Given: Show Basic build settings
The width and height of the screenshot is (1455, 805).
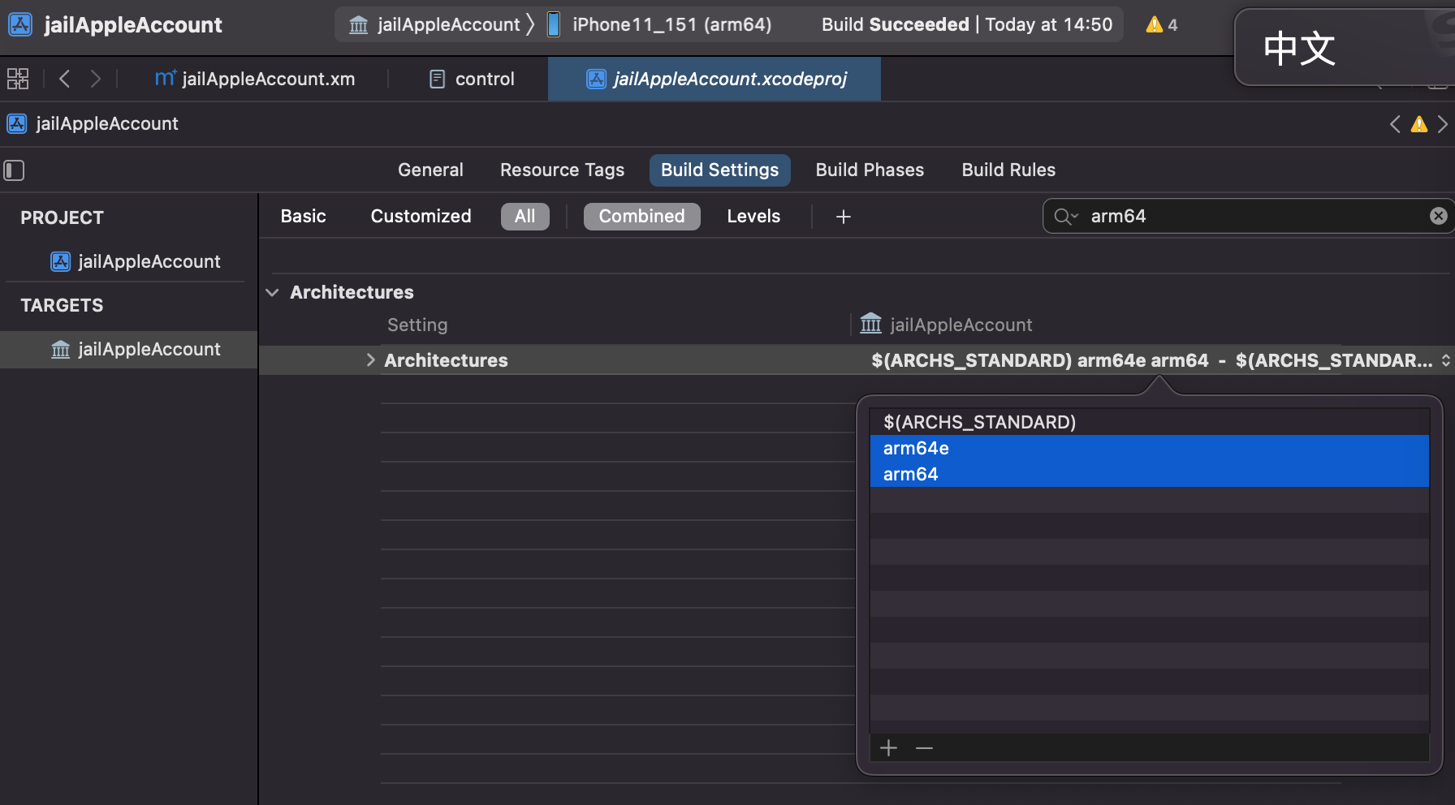Looking at the screenshot, I should pos(303,217).
